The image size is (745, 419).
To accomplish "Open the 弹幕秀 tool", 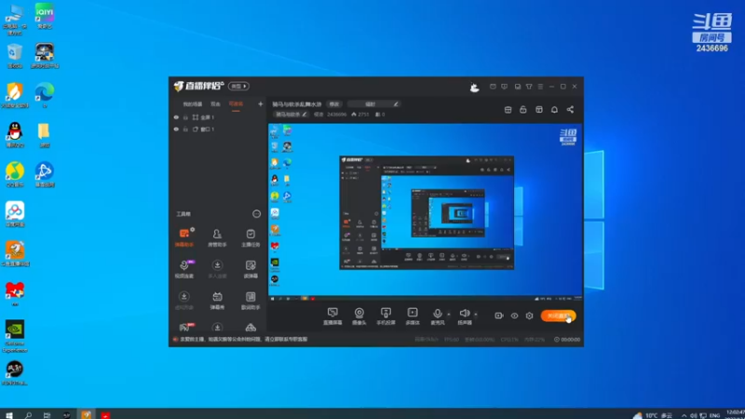I will point(217,300).
